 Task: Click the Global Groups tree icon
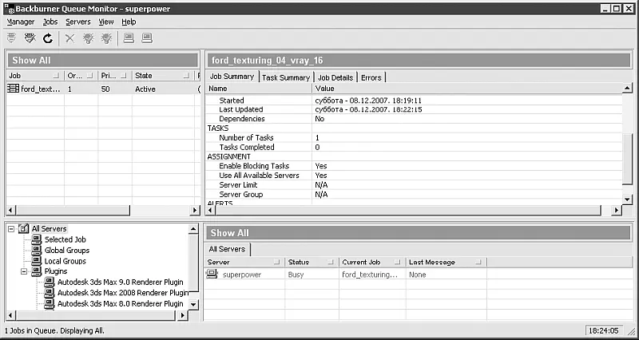(x=37, y=250)
